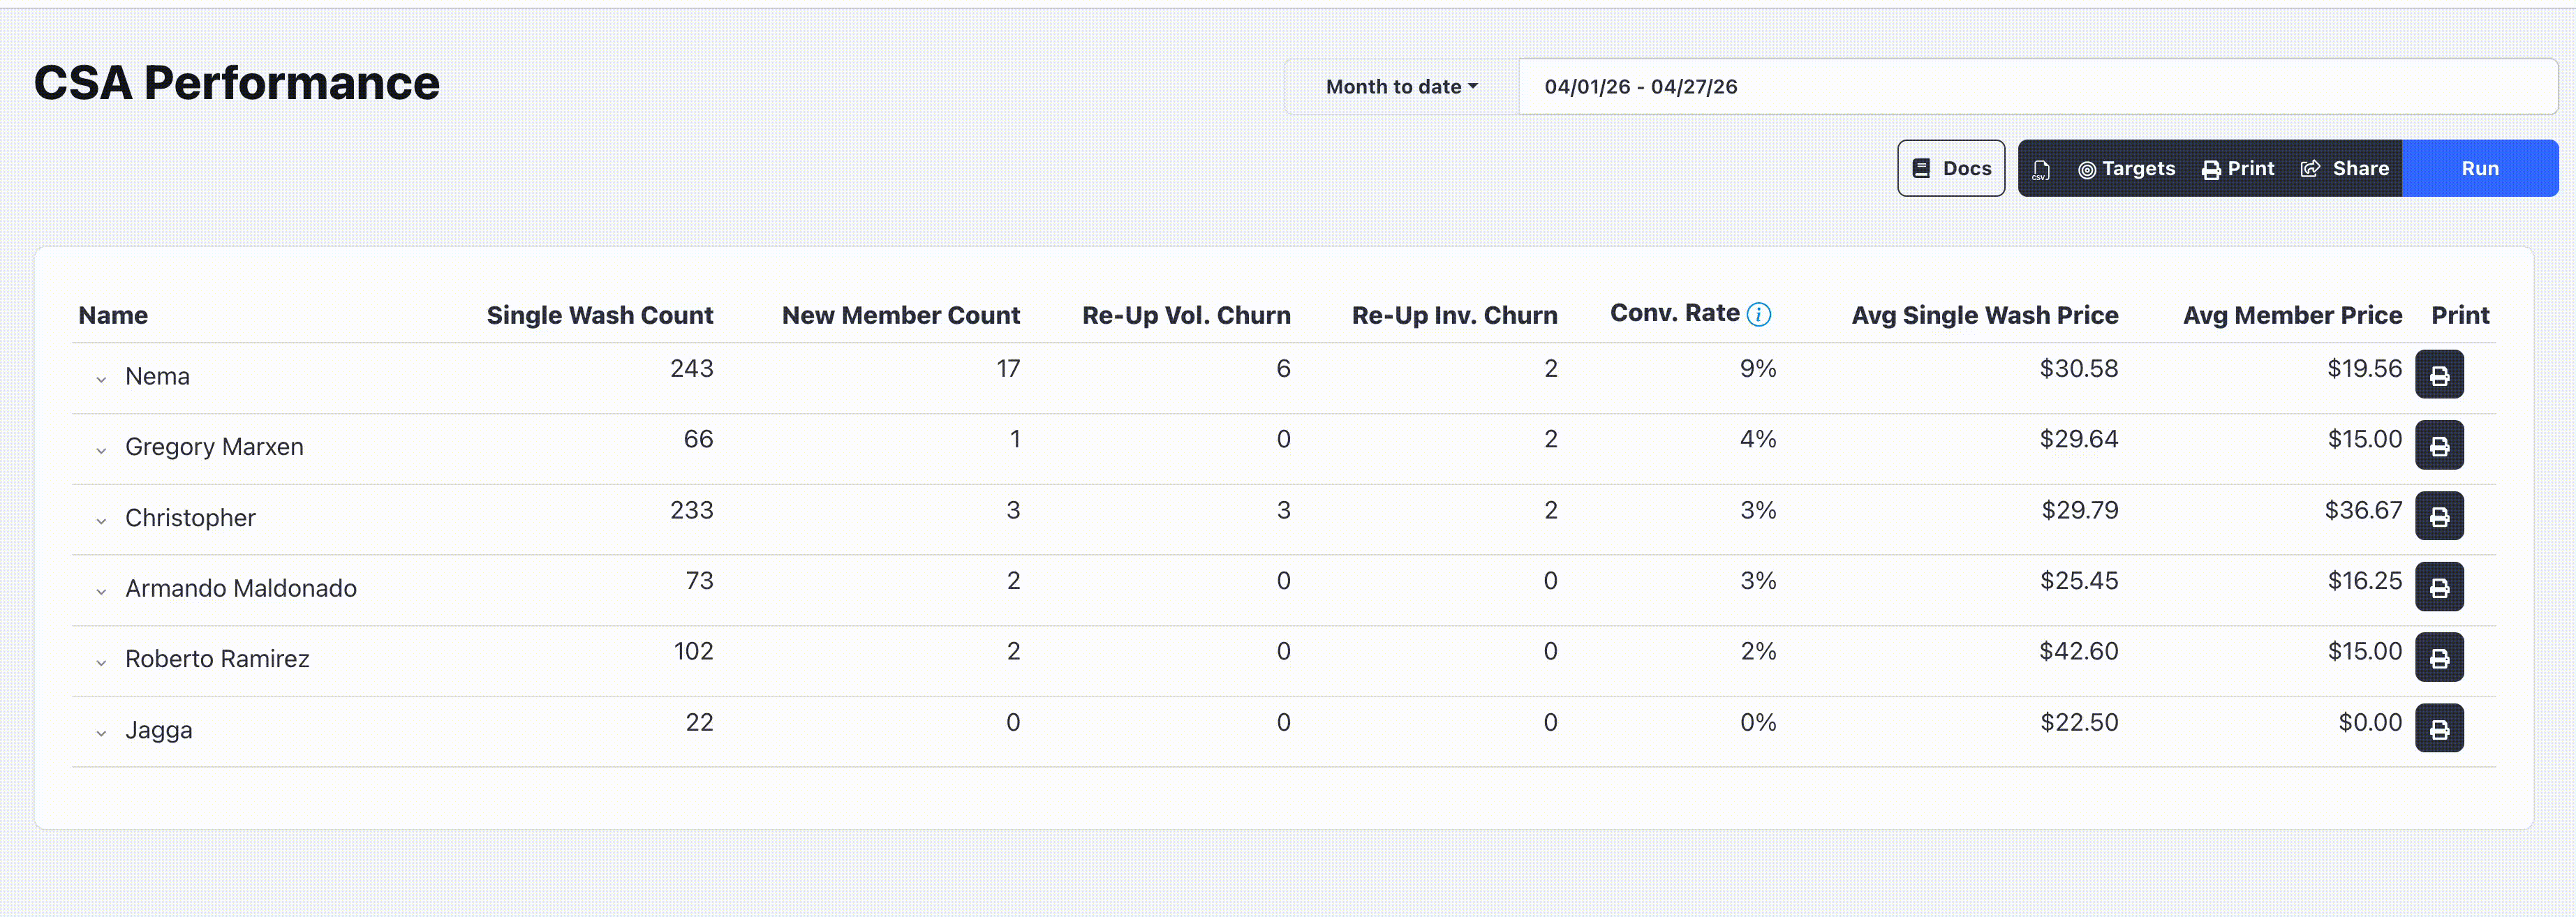Print Christopher's row
This screenshot has height=917, width=2576.
coord(2439,516)
